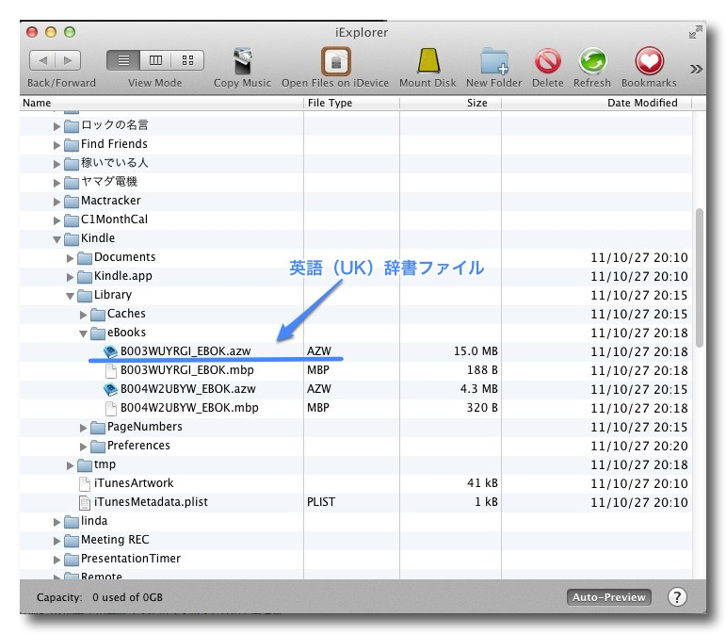Click the Meeting REC folder icon
The height and width of the screenshot is (634, 726).
tap(71, 541)
